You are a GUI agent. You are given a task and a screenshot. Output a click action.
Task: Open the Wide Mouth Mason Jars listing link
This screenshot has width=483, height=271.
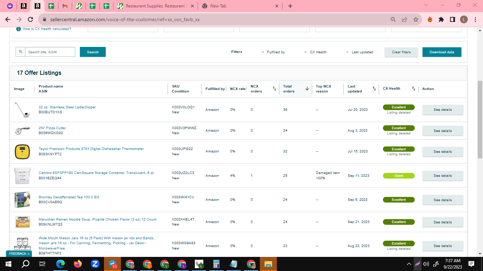pyautogui.click(x=96, y=243)
